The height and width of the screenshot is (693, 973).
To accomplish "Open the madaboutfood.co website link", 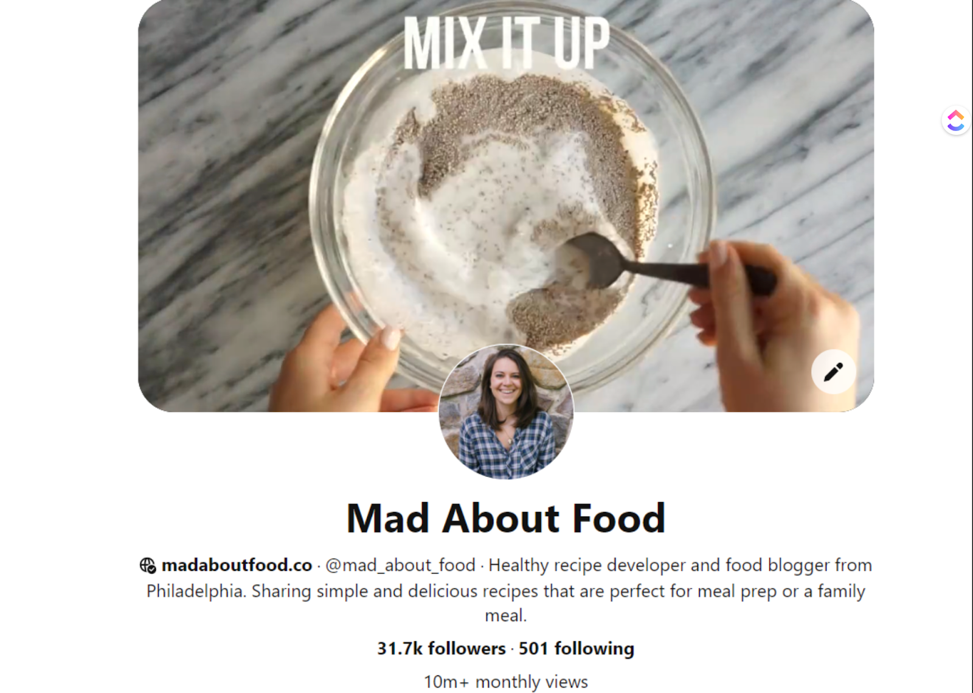I will point(237,565).
